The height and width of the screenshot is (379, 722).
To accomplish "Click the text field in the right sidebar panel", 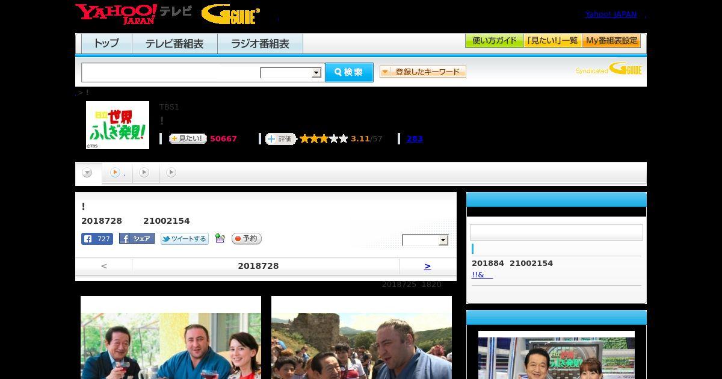I will (x=557, y=232).
